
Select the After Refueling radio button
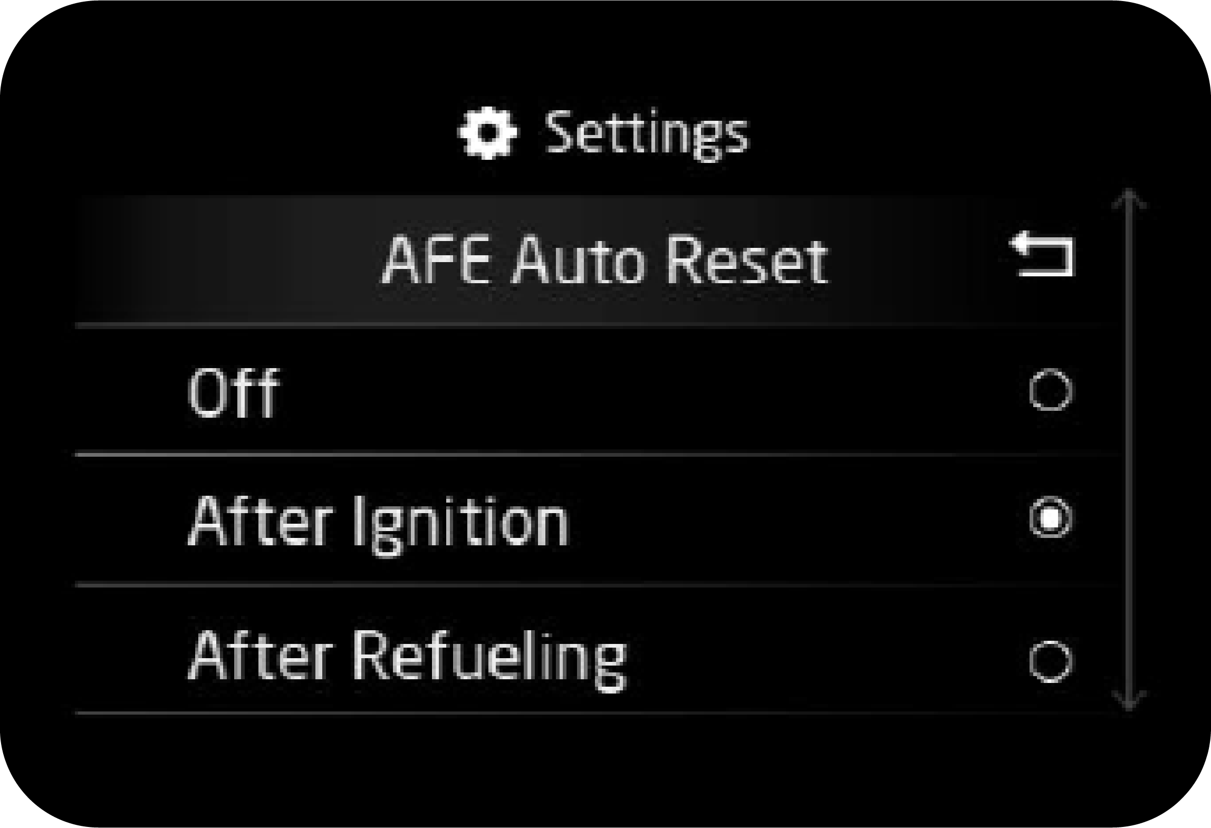coord(1050,661)
